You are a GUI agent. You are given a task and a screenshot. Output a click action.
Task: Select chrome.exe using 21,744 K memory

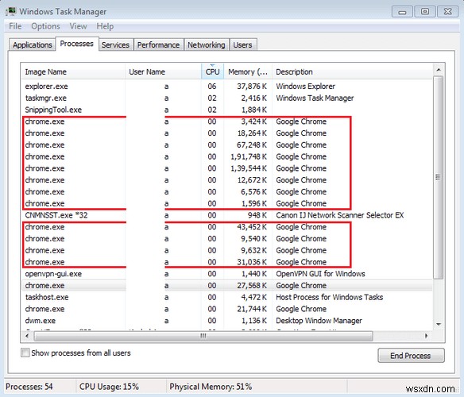227,309
